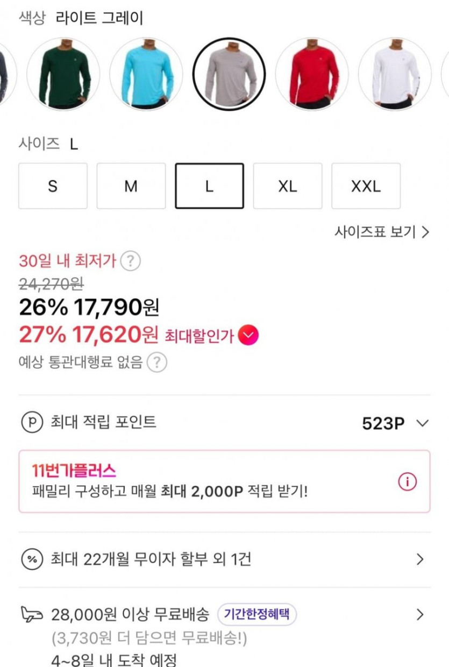Open free shipping details chevron
This screenshot has height=667, width=449.
(421, 614)
